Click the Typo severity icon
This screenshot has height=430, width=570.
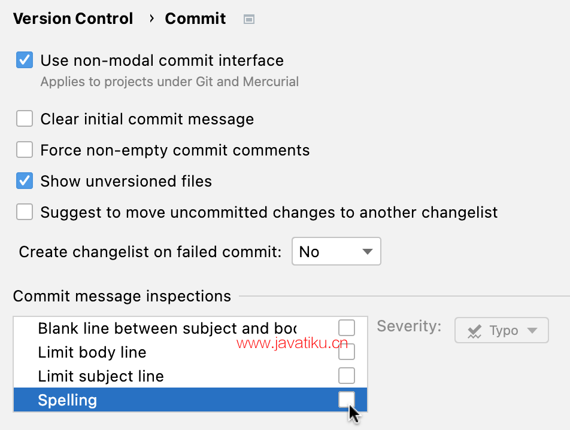coord(474,331)
